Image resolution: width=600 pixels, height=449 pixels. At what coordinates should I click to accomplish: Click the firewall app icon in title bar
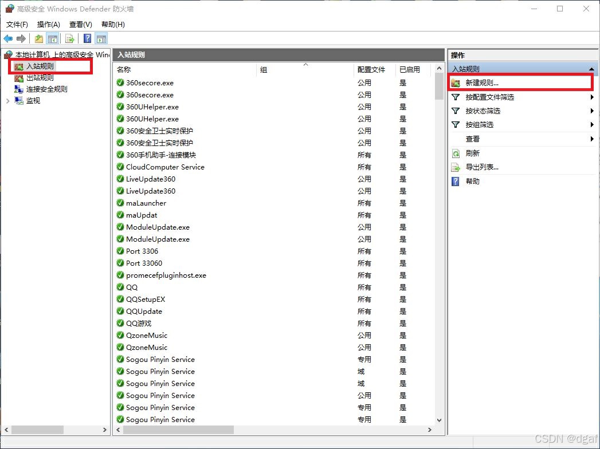pos(9,9)
